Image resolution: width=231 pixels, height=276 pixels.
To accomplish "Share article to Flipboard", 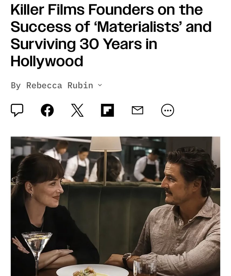I will coord(107,110).
